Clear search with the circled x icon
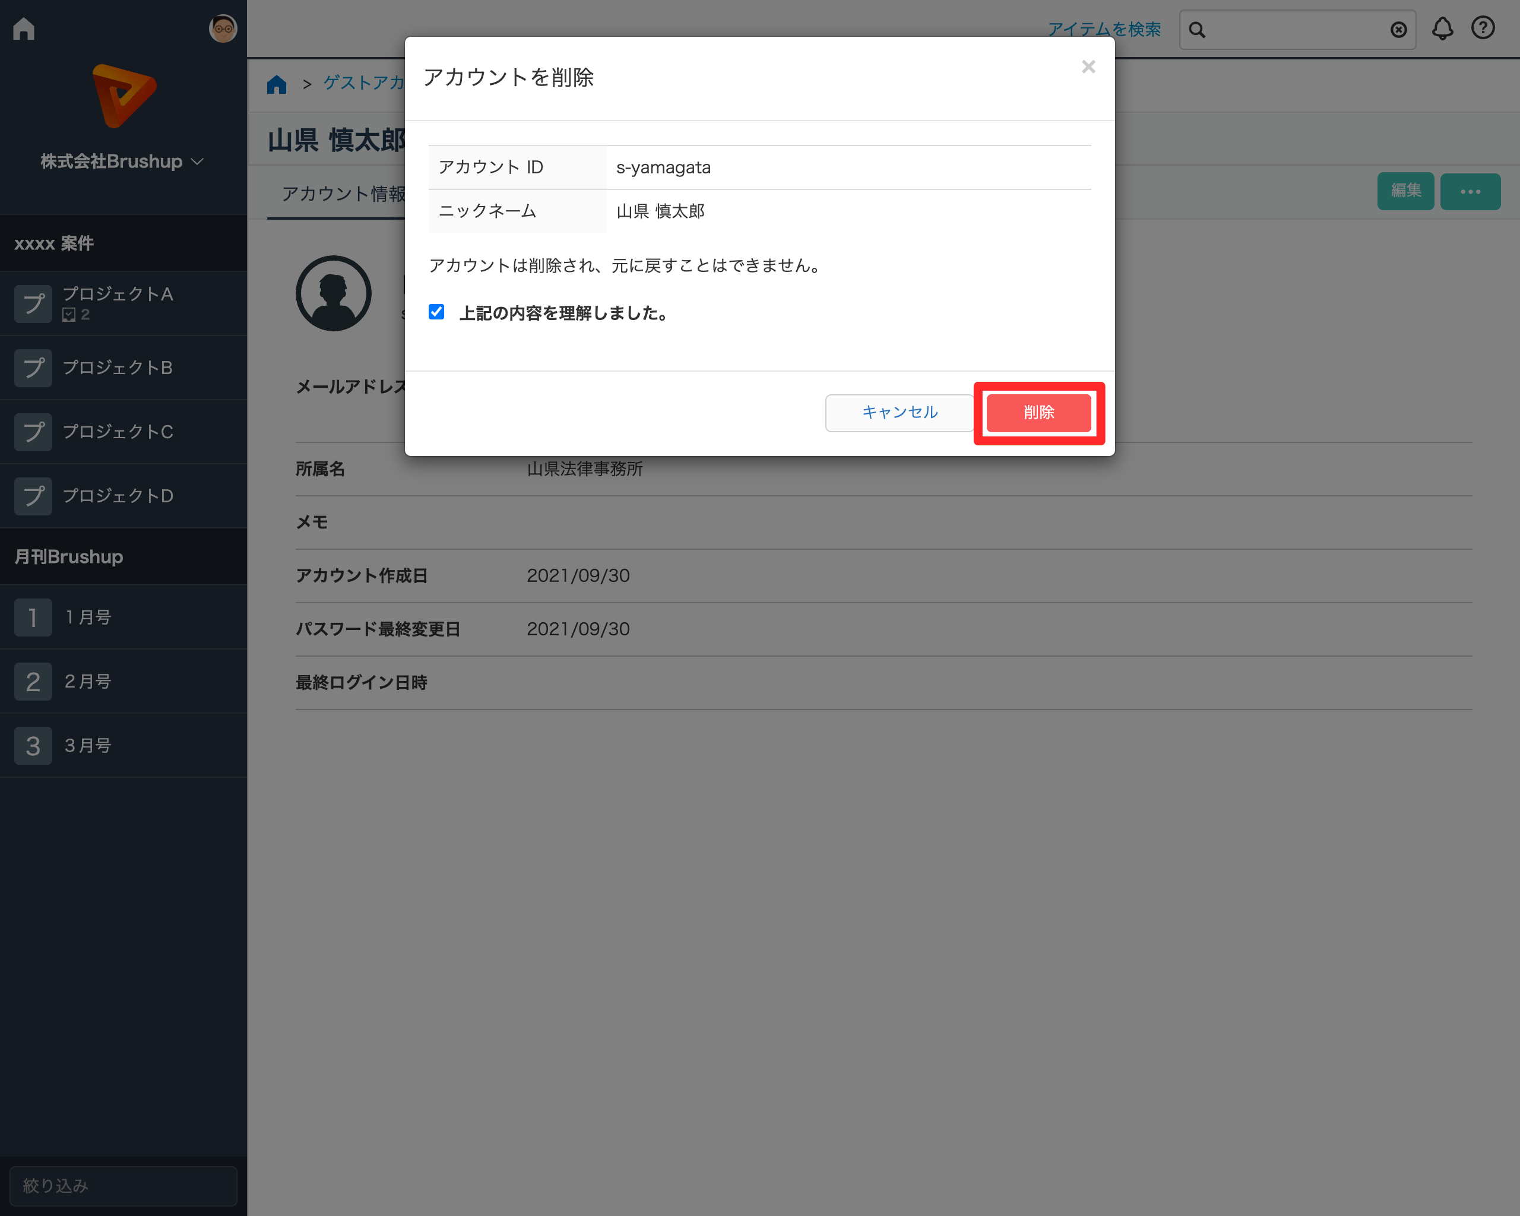Screen dimensions: 1520x1216 click(1398, 30)
